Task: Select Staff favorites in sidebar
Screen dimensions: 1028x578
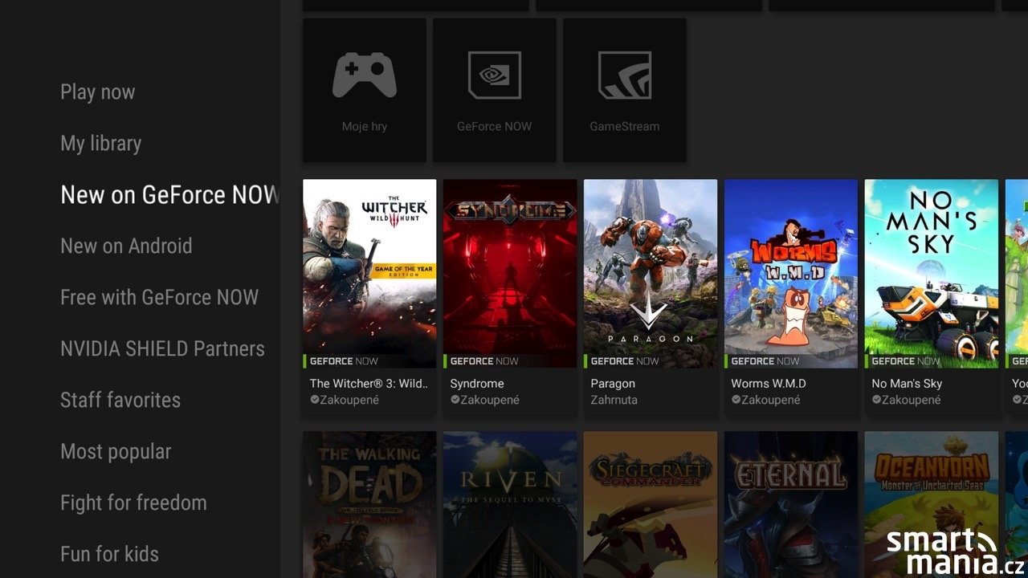Action: tap(120, 400)
